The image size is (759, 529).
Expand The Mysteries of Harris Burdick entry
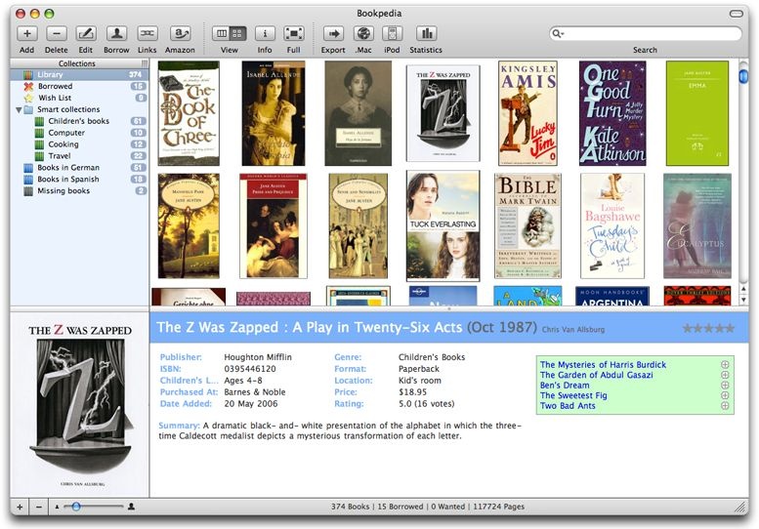[x=725, y=365]
